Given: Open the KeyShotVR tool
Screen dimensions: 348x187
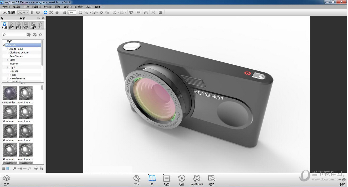Looking at the screenshot, I should tap(197, 179).
